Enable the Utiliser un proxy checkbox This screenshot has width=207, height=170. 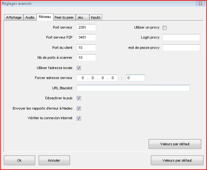(x=164, y=28)
